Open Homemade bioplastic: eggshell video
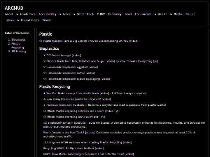The width and height of the screenshot is (210, 157). [72, 67]
